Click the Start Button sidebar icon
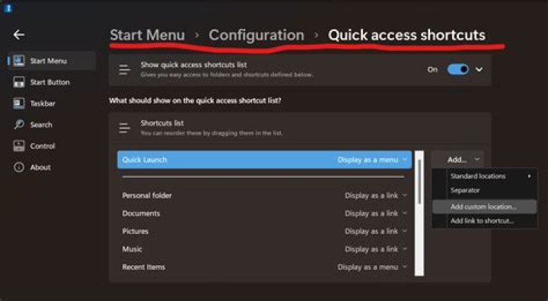The image size is (548, 301). point(19,82)
